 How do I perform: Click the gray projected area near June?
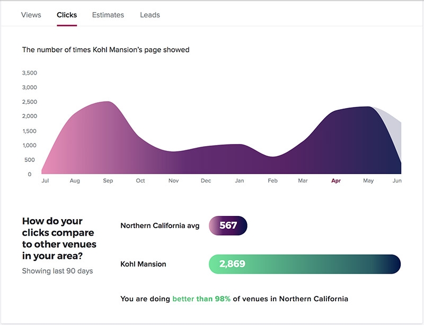393,127
